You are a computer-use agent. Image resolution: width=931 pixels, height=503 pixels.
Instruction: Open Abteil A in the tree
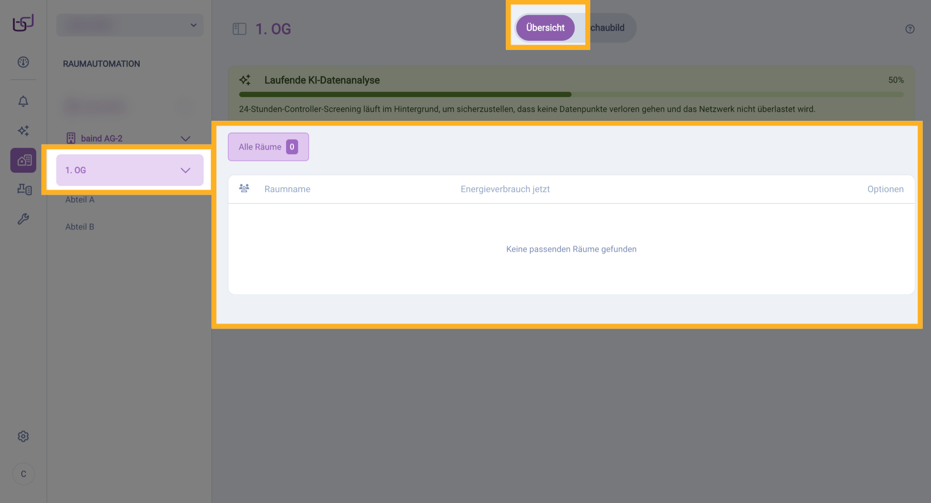pyautogui.click(x=80, y=200)
